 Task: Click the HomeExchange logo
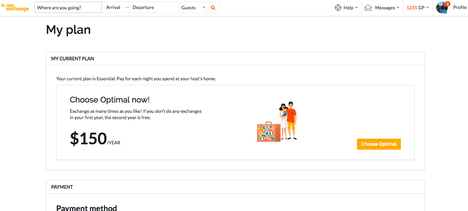click(15, 7)
